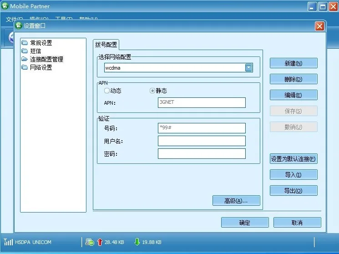Click the 导入(I) button
This screenshot has width=339, height=254.
293,175
